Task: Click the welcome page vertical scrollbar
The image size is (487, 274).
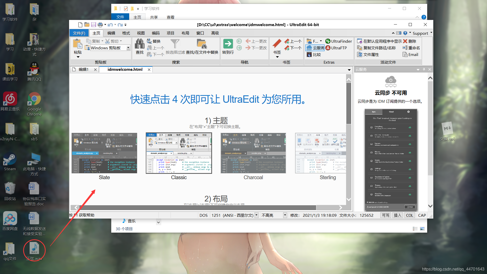Action: (x=349, y=104)
